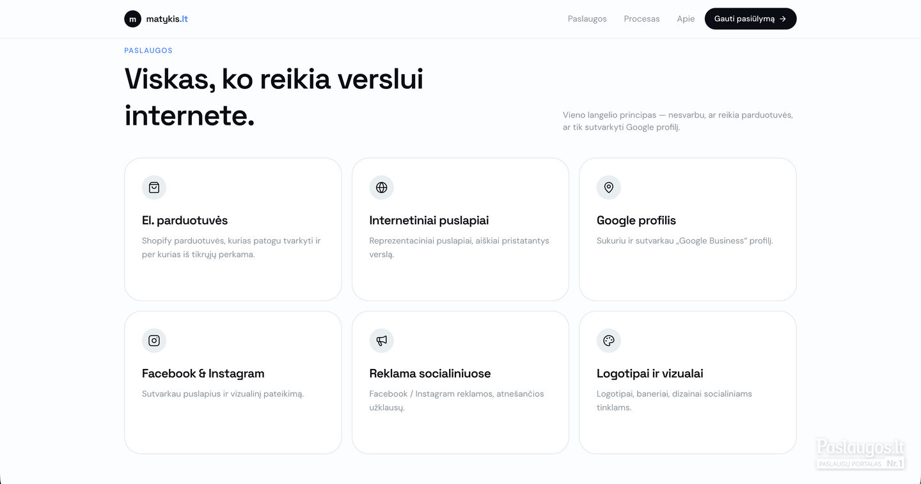Viewport: 921px width, 484px height.
Task: Select the Facebook & Instagram card heading
Action: tap(203, 373)
